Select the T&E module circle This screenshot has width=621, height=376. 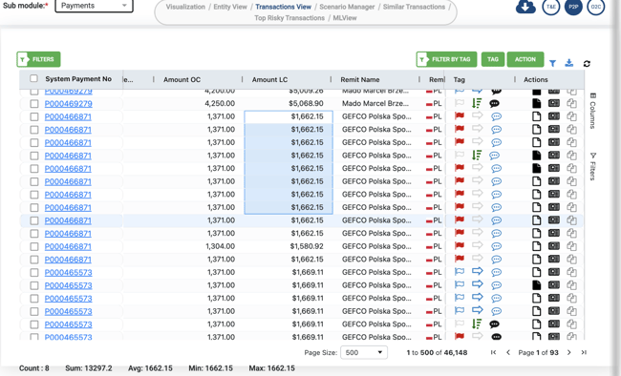[x=551, y=7]
